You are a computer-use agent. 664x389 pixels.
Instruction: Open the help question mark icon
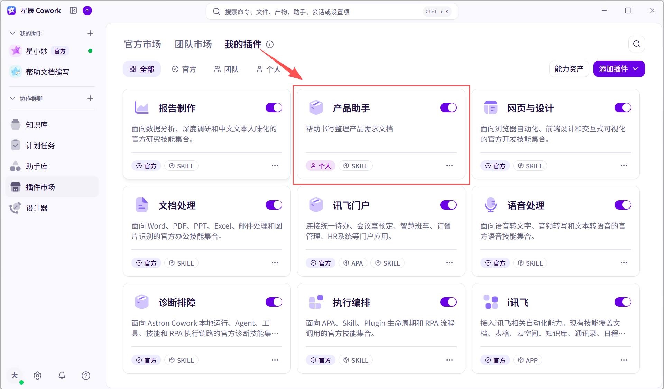point(86,376)
